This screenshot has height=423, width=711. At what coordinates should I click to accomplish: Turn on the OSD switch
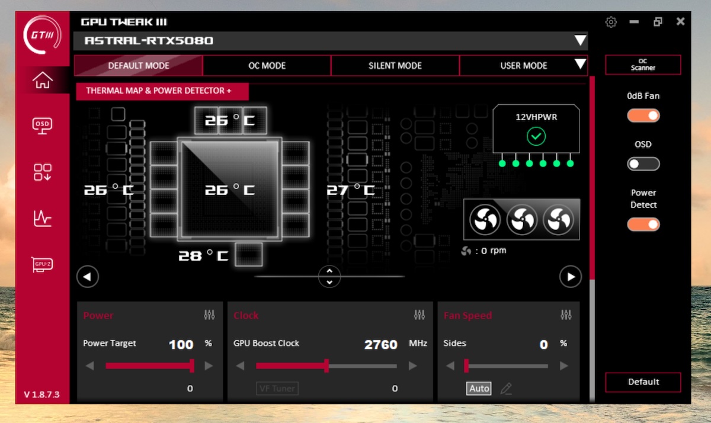coord(643,164)
